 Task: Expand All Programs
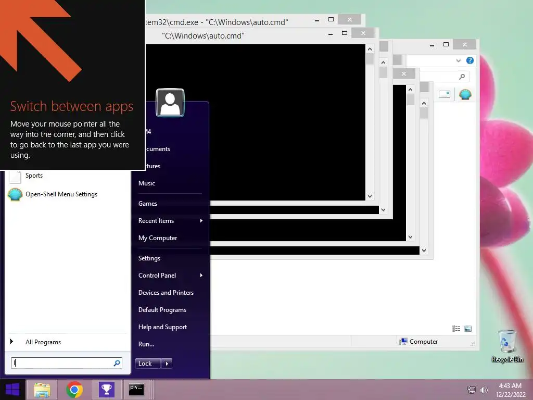click(x=43, y=342)
